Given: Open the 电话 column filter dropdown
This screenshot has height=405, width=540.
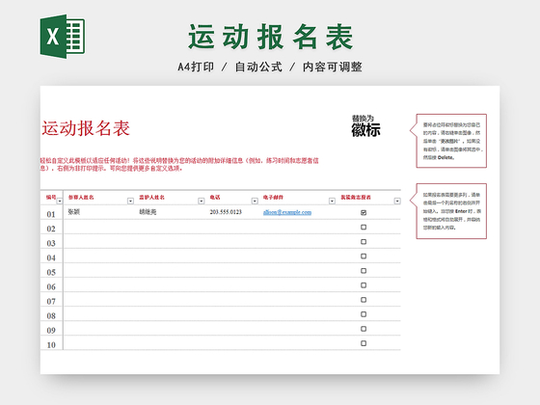Looking at the screenshot, I should click(x=255, y=201).
